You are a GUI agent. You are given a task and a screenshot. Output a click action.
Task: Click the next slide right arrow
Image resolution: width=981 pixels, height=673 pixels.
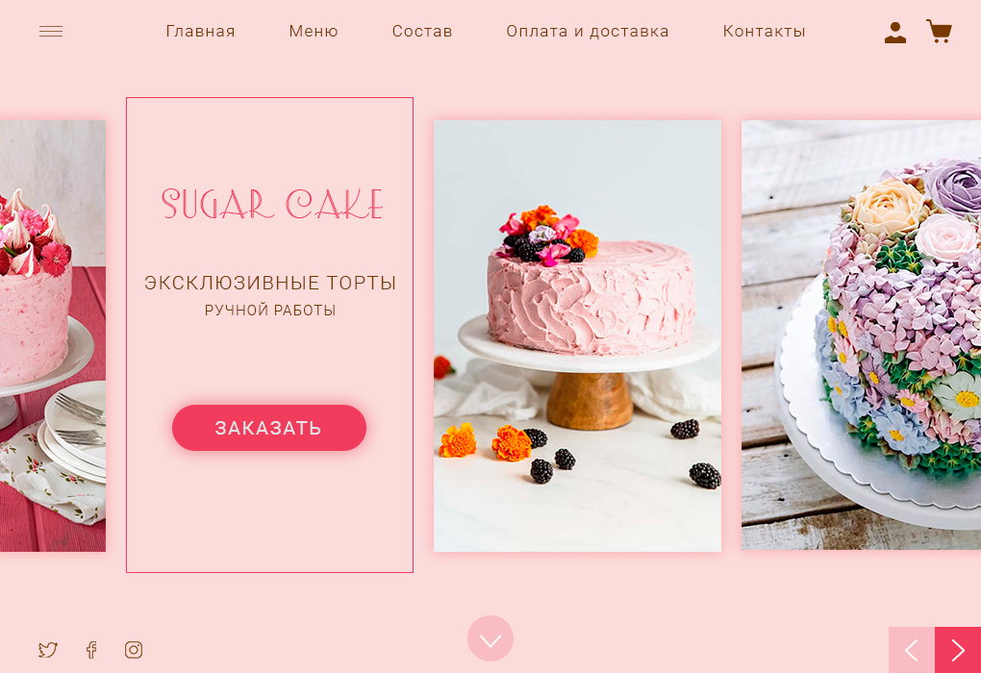point(958,650)
